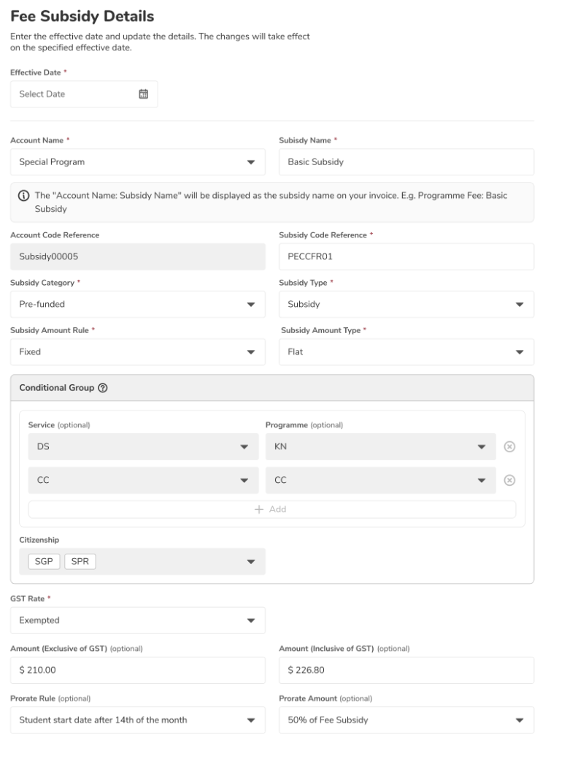Click the Subsidy Code Reference field
Viewport: 578px width, 770px height.
coord(406,257)
